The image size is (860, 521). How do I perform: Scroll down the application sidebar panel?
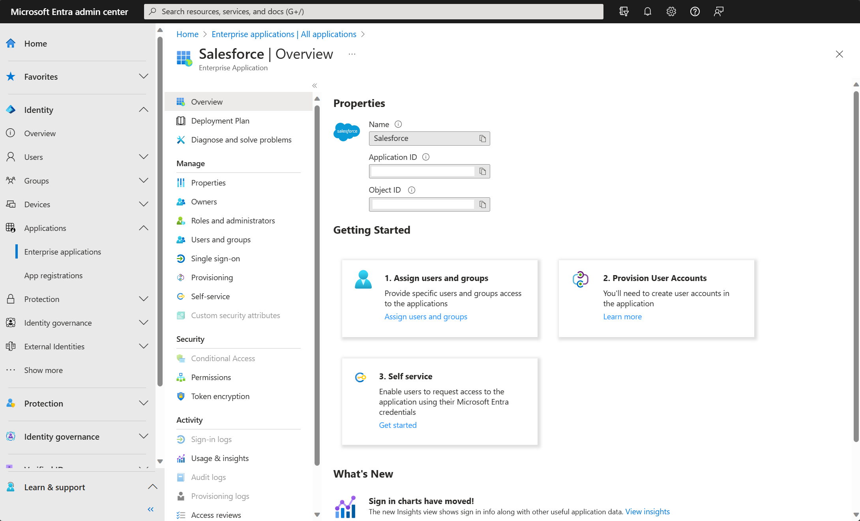[x=317, y=515]
